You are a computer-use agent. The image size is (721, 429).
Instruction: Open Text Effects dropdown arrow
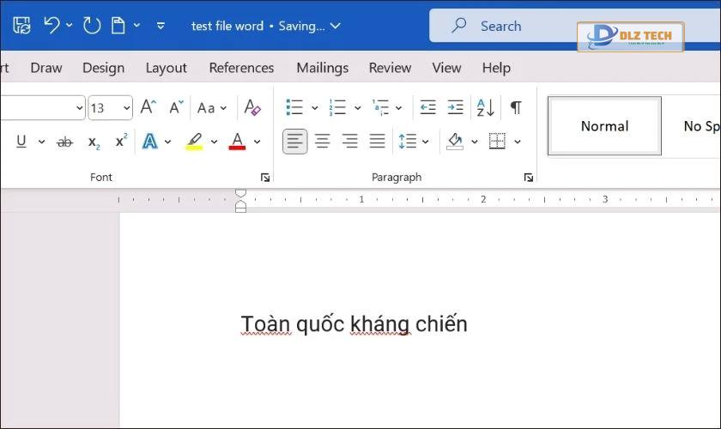[167, 142]
